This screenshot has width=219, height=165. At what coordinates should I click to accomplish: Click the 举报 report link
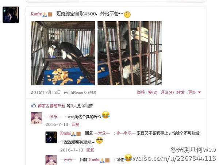[x=141, y=92]
